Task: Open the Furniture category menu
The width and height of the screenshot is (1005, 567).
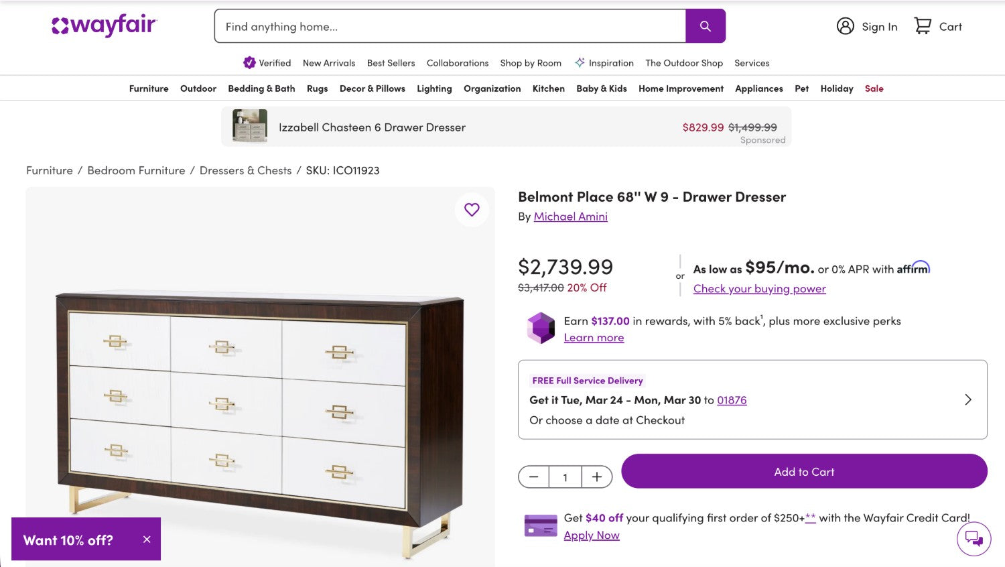Action: point(149,88)
